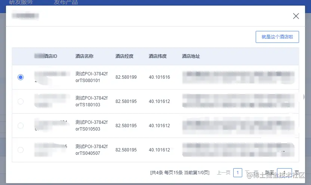Click the 酒店ID column header
Viewport: 311px width, 185px height.
pyautogui.click(x=46, y=56)
